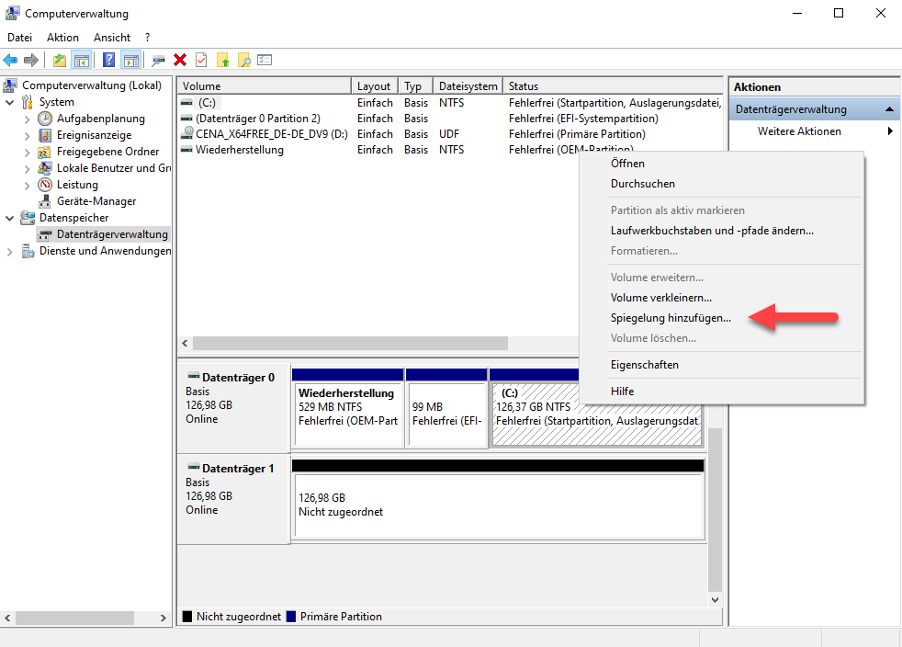This screenshot has height=647, width=902.
Task: Toggle the show/hide action pane icon
Action: 130,60
